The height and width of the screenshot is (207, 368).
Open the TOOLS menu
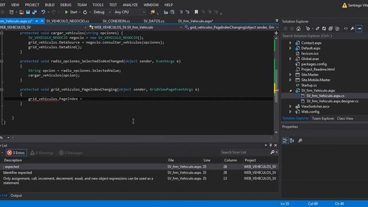pos(98,5)
